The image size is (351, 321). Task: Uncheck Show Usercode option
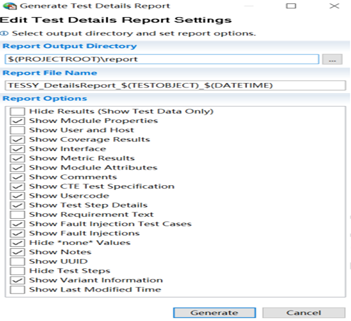pos(17,196)
